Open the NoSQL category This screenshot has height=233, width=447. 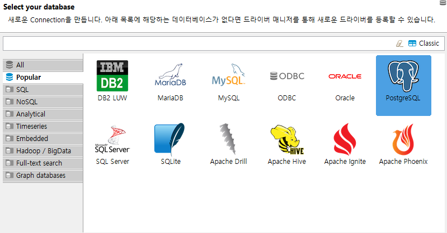43,101
